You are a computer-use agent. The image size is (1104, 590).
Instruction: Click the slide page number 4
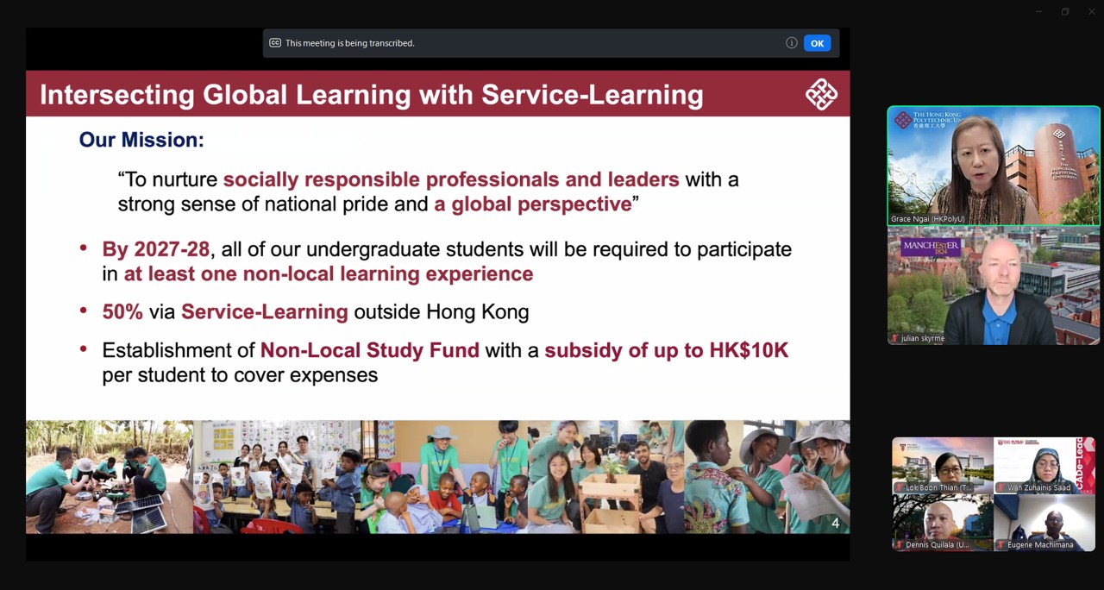(x=834, y=524)
